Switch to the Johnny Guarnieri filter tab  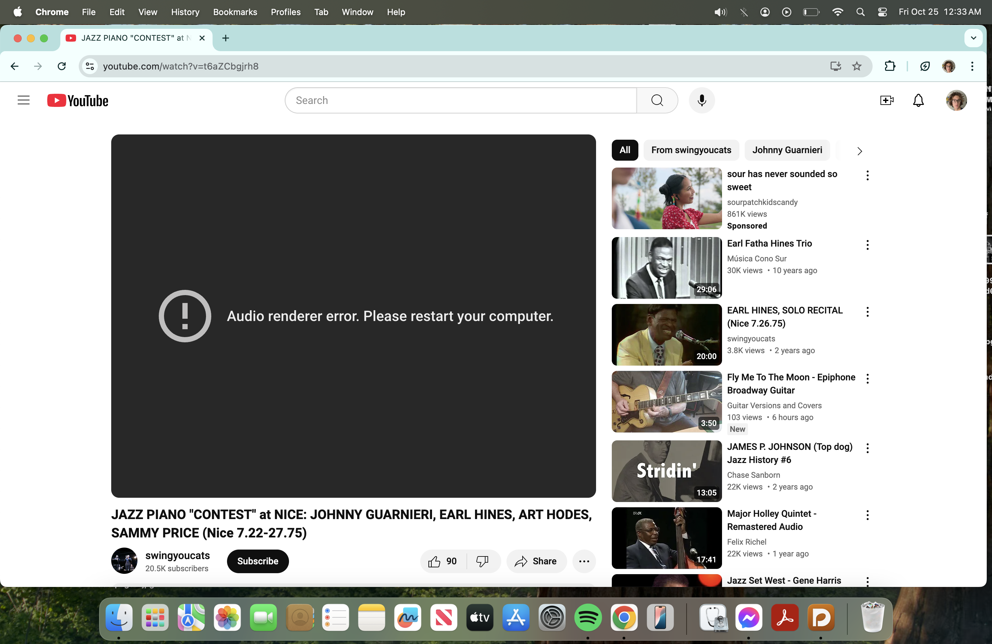[787, 150]
